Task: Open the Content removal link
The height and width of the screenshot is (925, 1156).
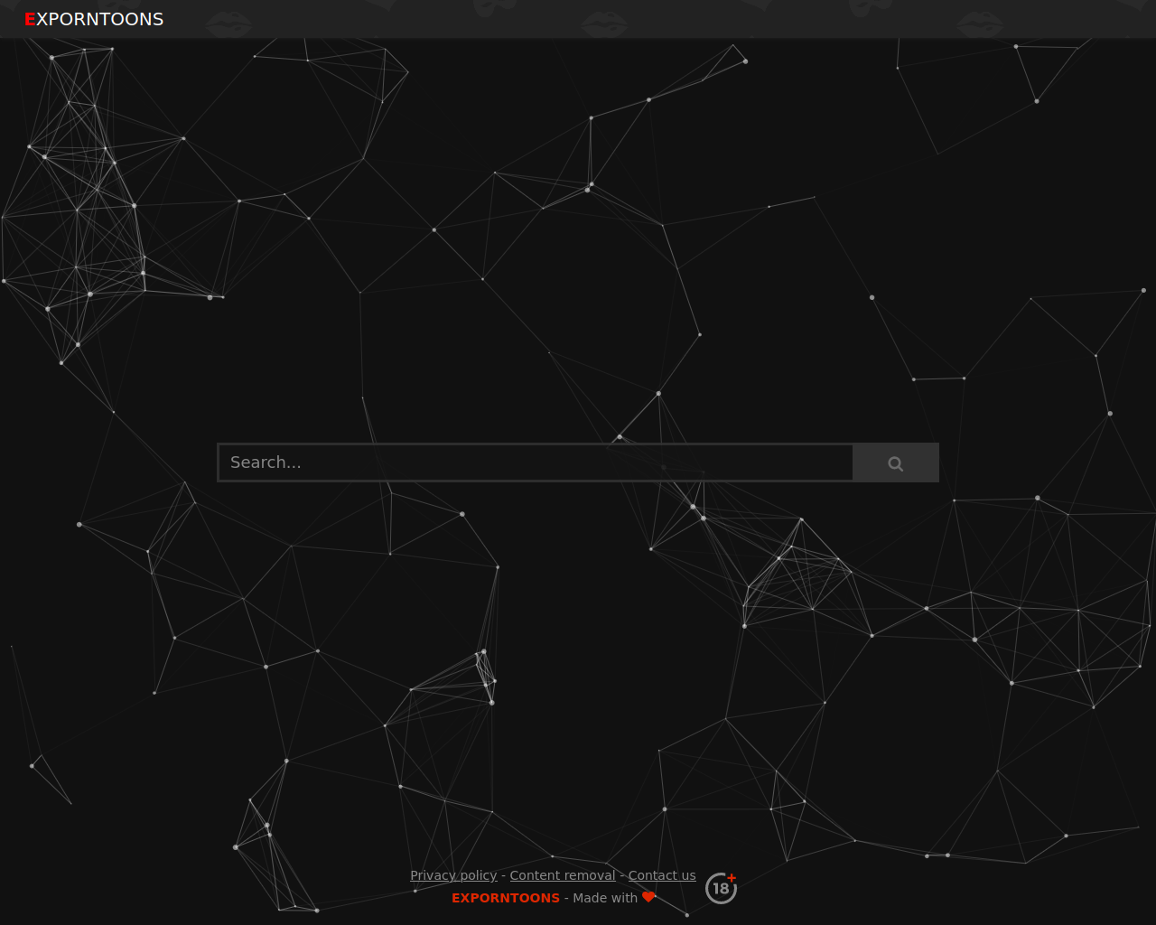Action: [x=563, y=875]
